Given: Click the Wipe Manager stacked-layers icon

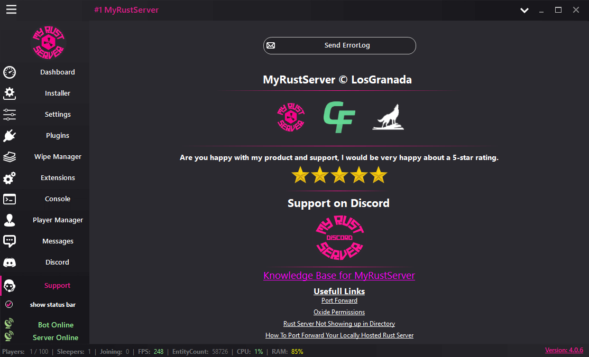Looking at the screenshot, I should tap(9, 156).
